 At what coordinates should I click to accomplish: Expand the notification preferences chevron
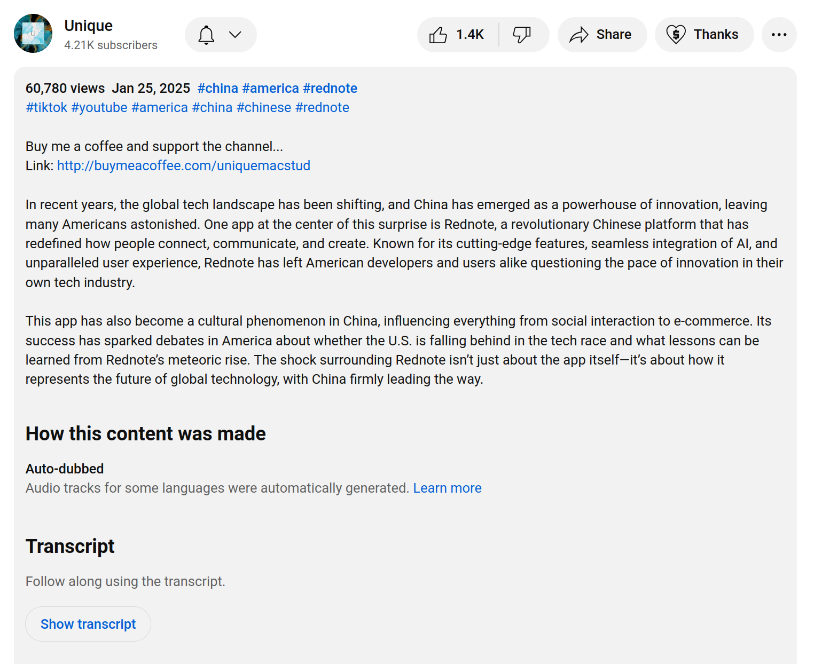pyautogui.click(x=235, y=35)
